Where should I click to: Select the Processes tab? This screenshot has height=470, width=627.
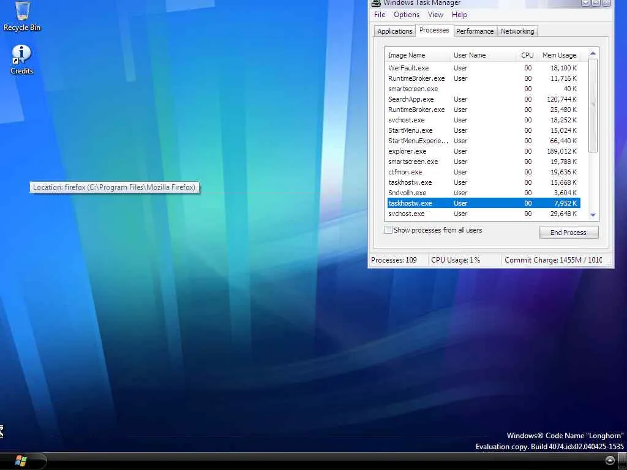pos(434,31)
